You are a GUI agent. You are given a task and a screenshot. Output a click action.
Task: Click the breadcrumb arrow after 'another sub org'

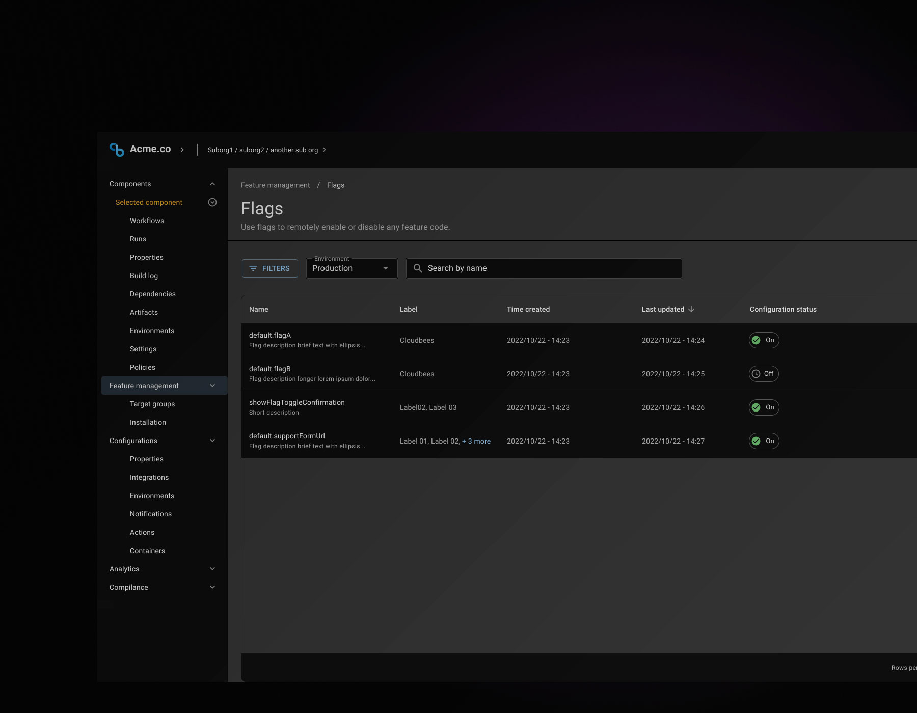click(x=325, y=150)
